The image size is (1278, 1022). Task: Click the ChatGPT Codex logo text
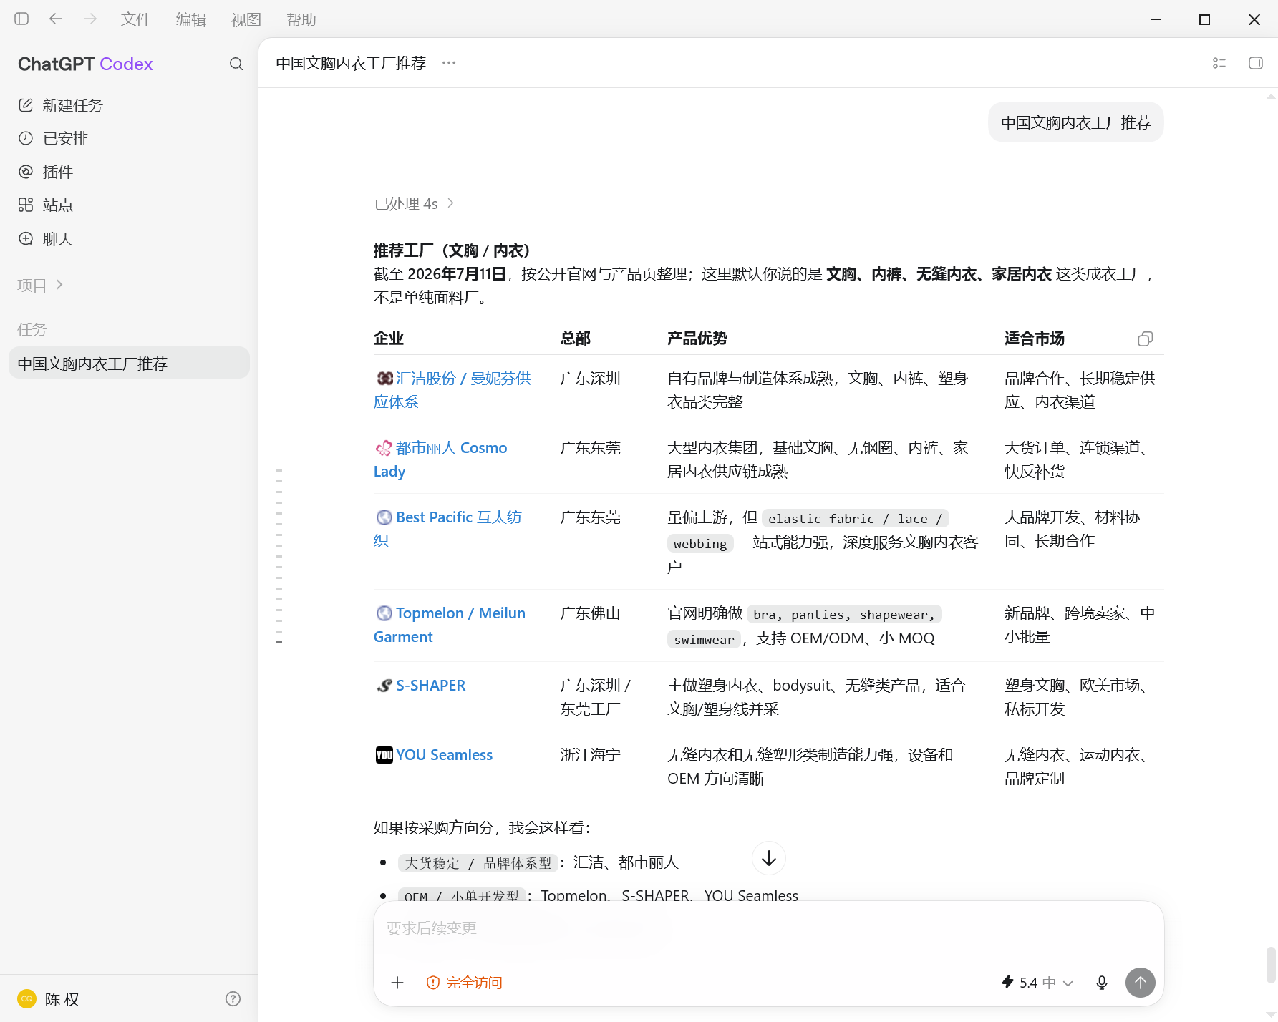click(x=85, y=64)
